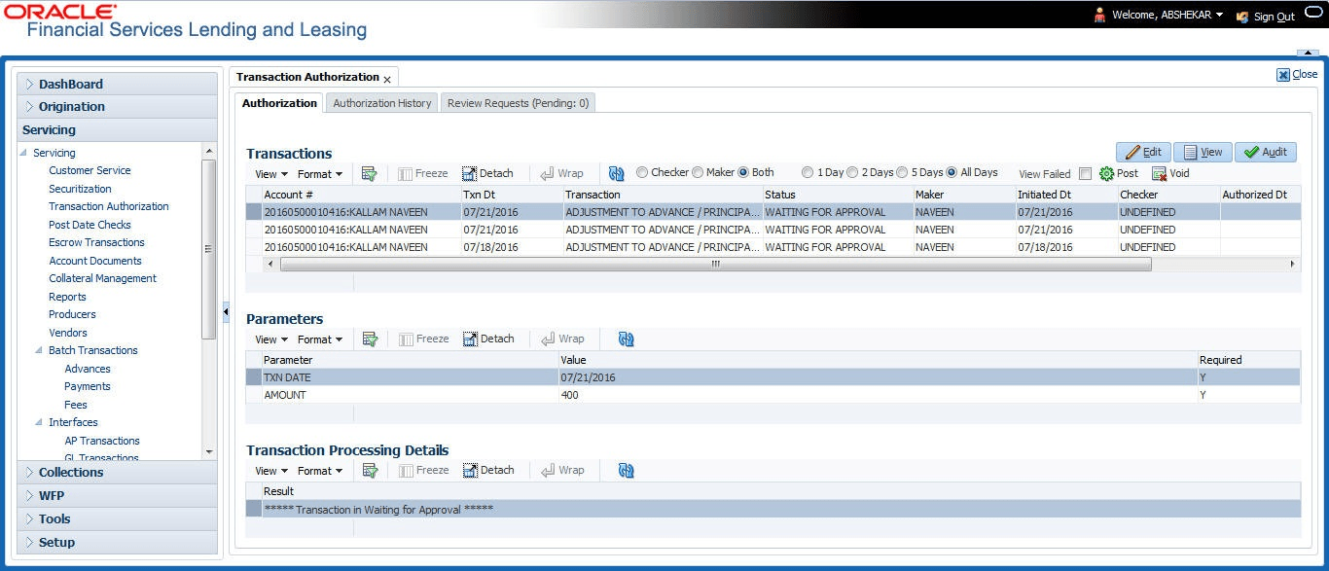Choose the 5 Days filter option

pos(902,172)
